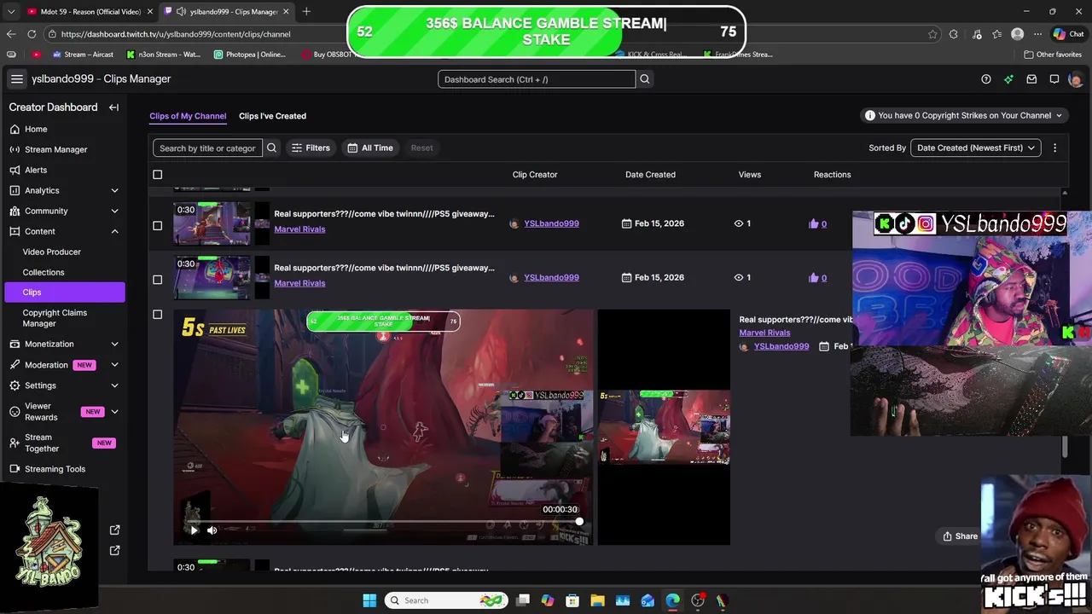Open YSLbando999 creator link on second clip
Viewport: 1092px width, 614px height.
551,277
